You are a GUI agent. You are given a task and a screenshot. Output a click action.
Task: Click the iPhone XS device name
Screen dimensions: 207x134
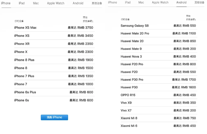(22, 36)
